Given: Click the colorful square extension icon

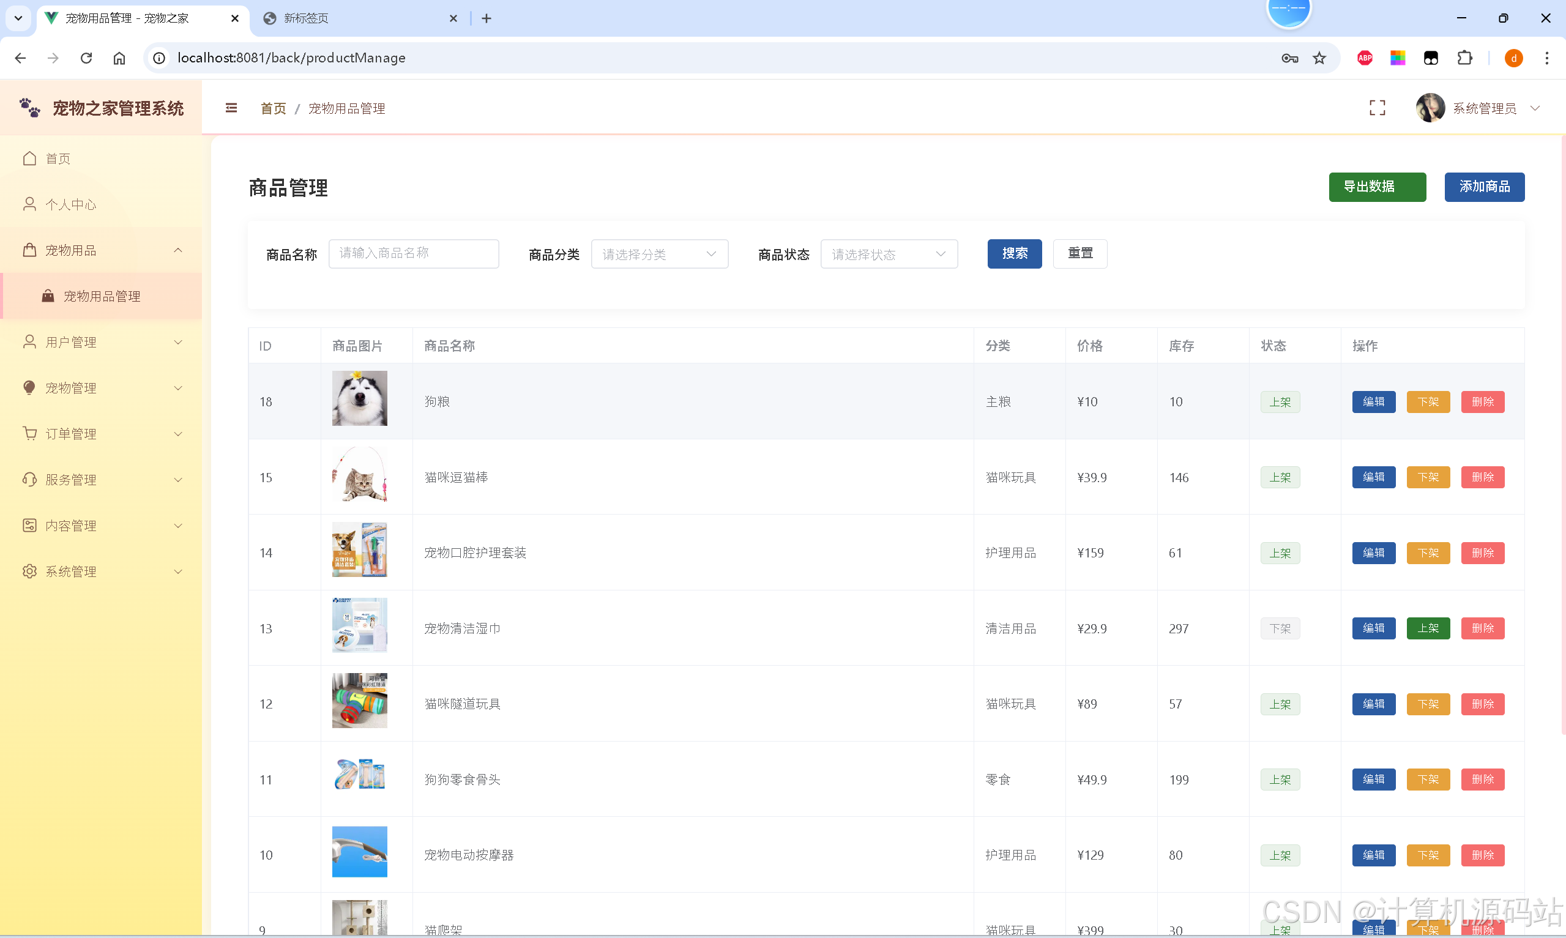Looking at the screenshot, I should click(1397, 58).
